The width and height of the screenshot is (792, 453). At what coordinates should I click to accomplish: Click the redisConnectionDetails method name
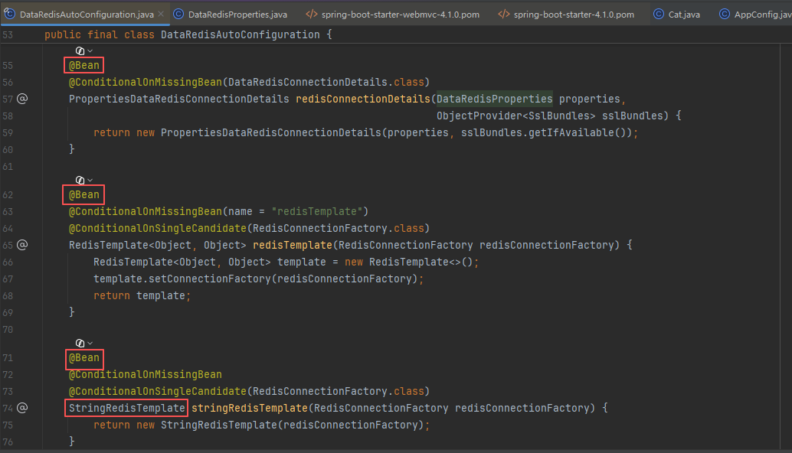pos(362,99)
